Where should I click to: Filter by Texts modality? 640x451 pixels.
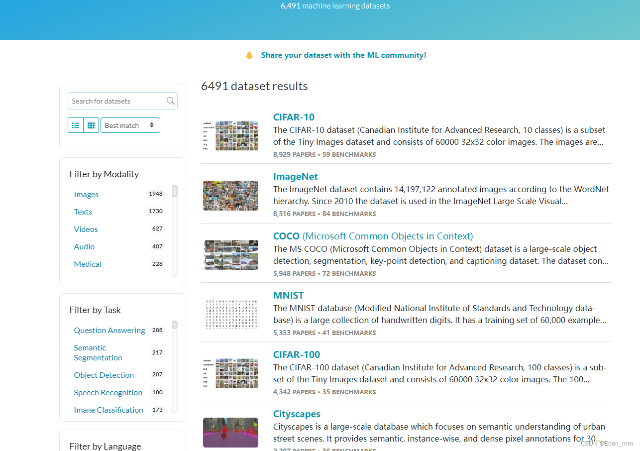click(83, 212)
